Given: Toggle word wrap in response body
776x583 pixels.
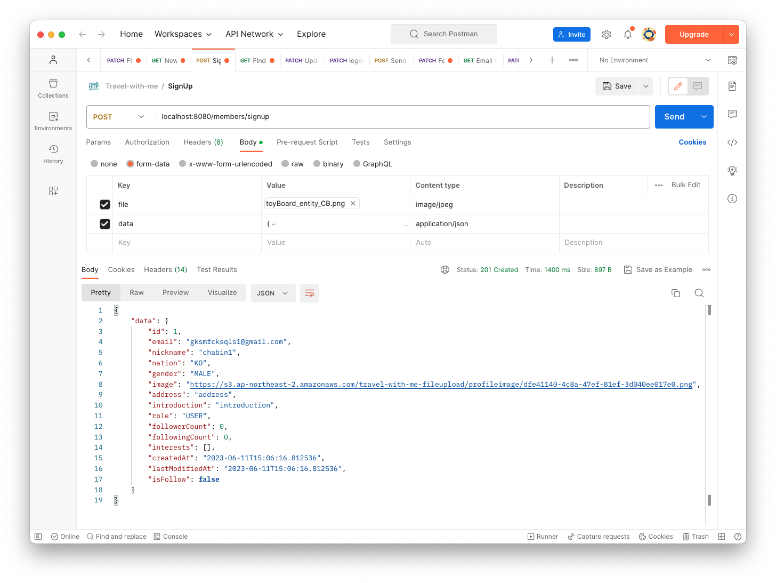Looking at the screenshot, I should [x=310, y=293].
